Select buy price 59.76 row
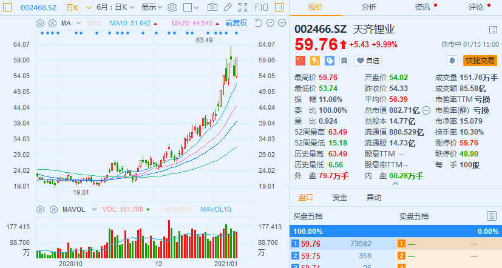The height and width of the screenshot is (268, 502). point(342,244)
